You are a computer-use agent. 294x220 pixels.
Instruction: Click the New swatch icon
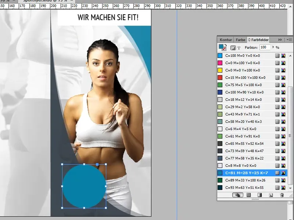tap(271, 195)
